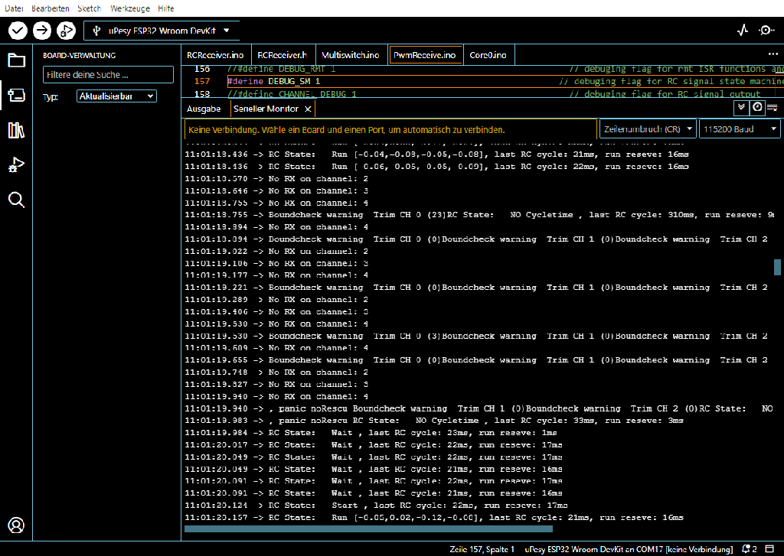Screen dimensions: 784x556
Task: Toggle timestamp display in serial monitor
Action: [x=756, y=108]
